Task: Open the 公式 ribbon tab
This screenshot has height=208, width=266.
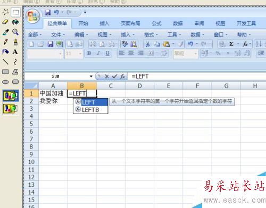Action: (x=156, y=23)
